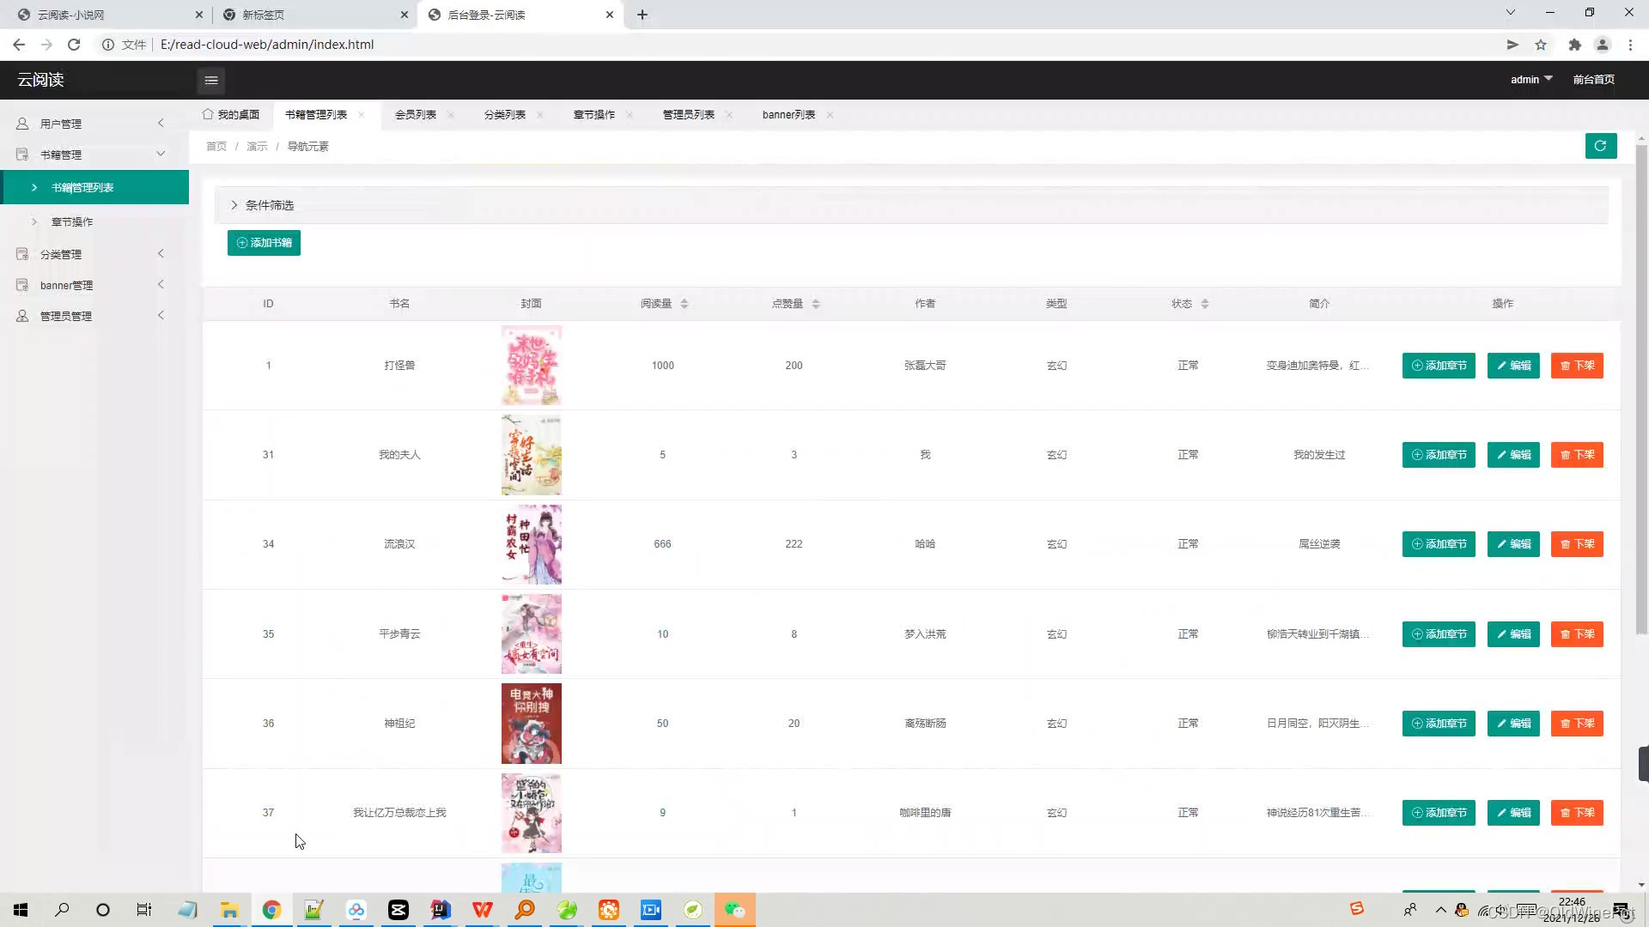Screen dimensions: 1649x927
Task: Open WeChat from the taskbar
Action: 734,910
